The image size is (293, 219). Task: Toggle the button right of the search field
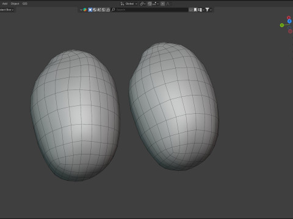[x=190, y=10]
